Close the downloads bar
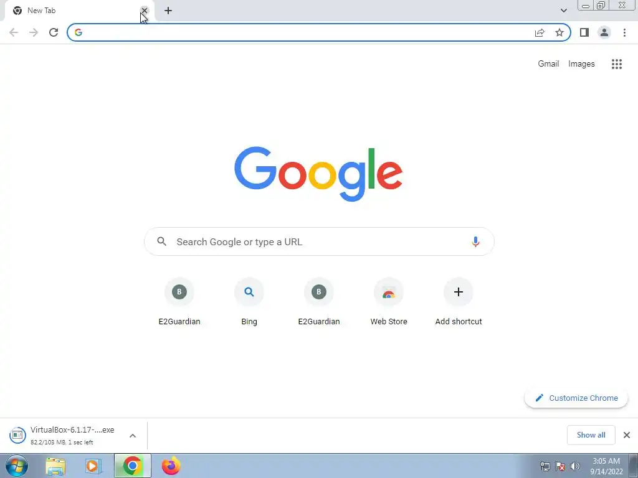Image resolution: width=638 pixels, height=478 pixels. tap(627, 435)
